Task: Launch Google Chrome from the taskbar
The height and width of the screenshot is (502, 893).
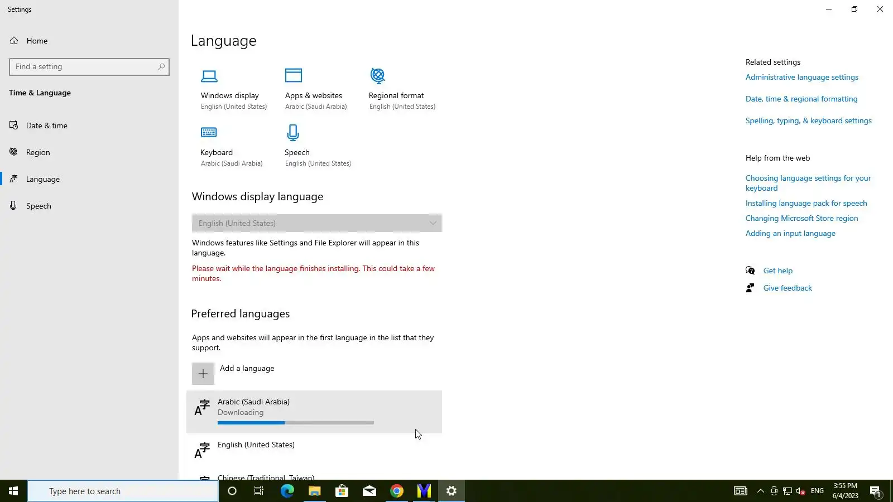Action: [397, 491]
